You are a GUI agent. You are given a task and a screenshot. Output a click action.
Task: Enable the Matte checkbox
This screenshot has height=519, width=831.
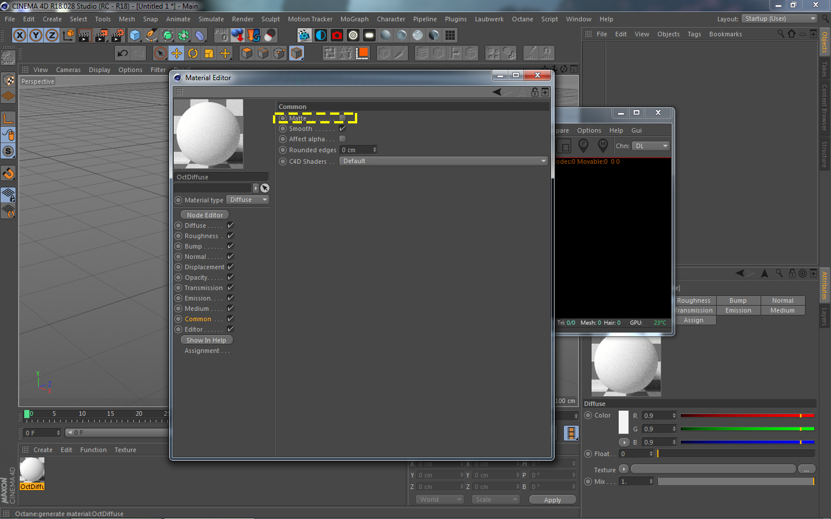(342, 118)
